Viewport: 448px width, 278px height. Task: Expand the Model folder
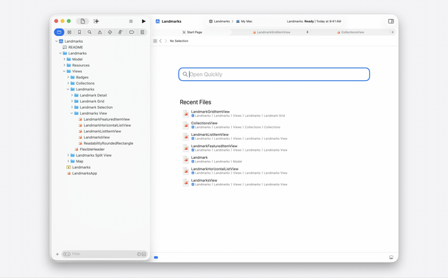[x=64, y=59]
